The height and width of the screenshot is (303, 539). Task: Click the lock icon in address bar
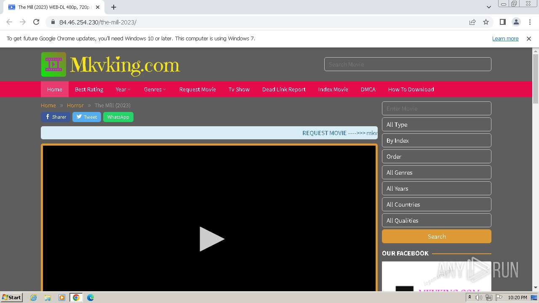(x=53, y=22)
